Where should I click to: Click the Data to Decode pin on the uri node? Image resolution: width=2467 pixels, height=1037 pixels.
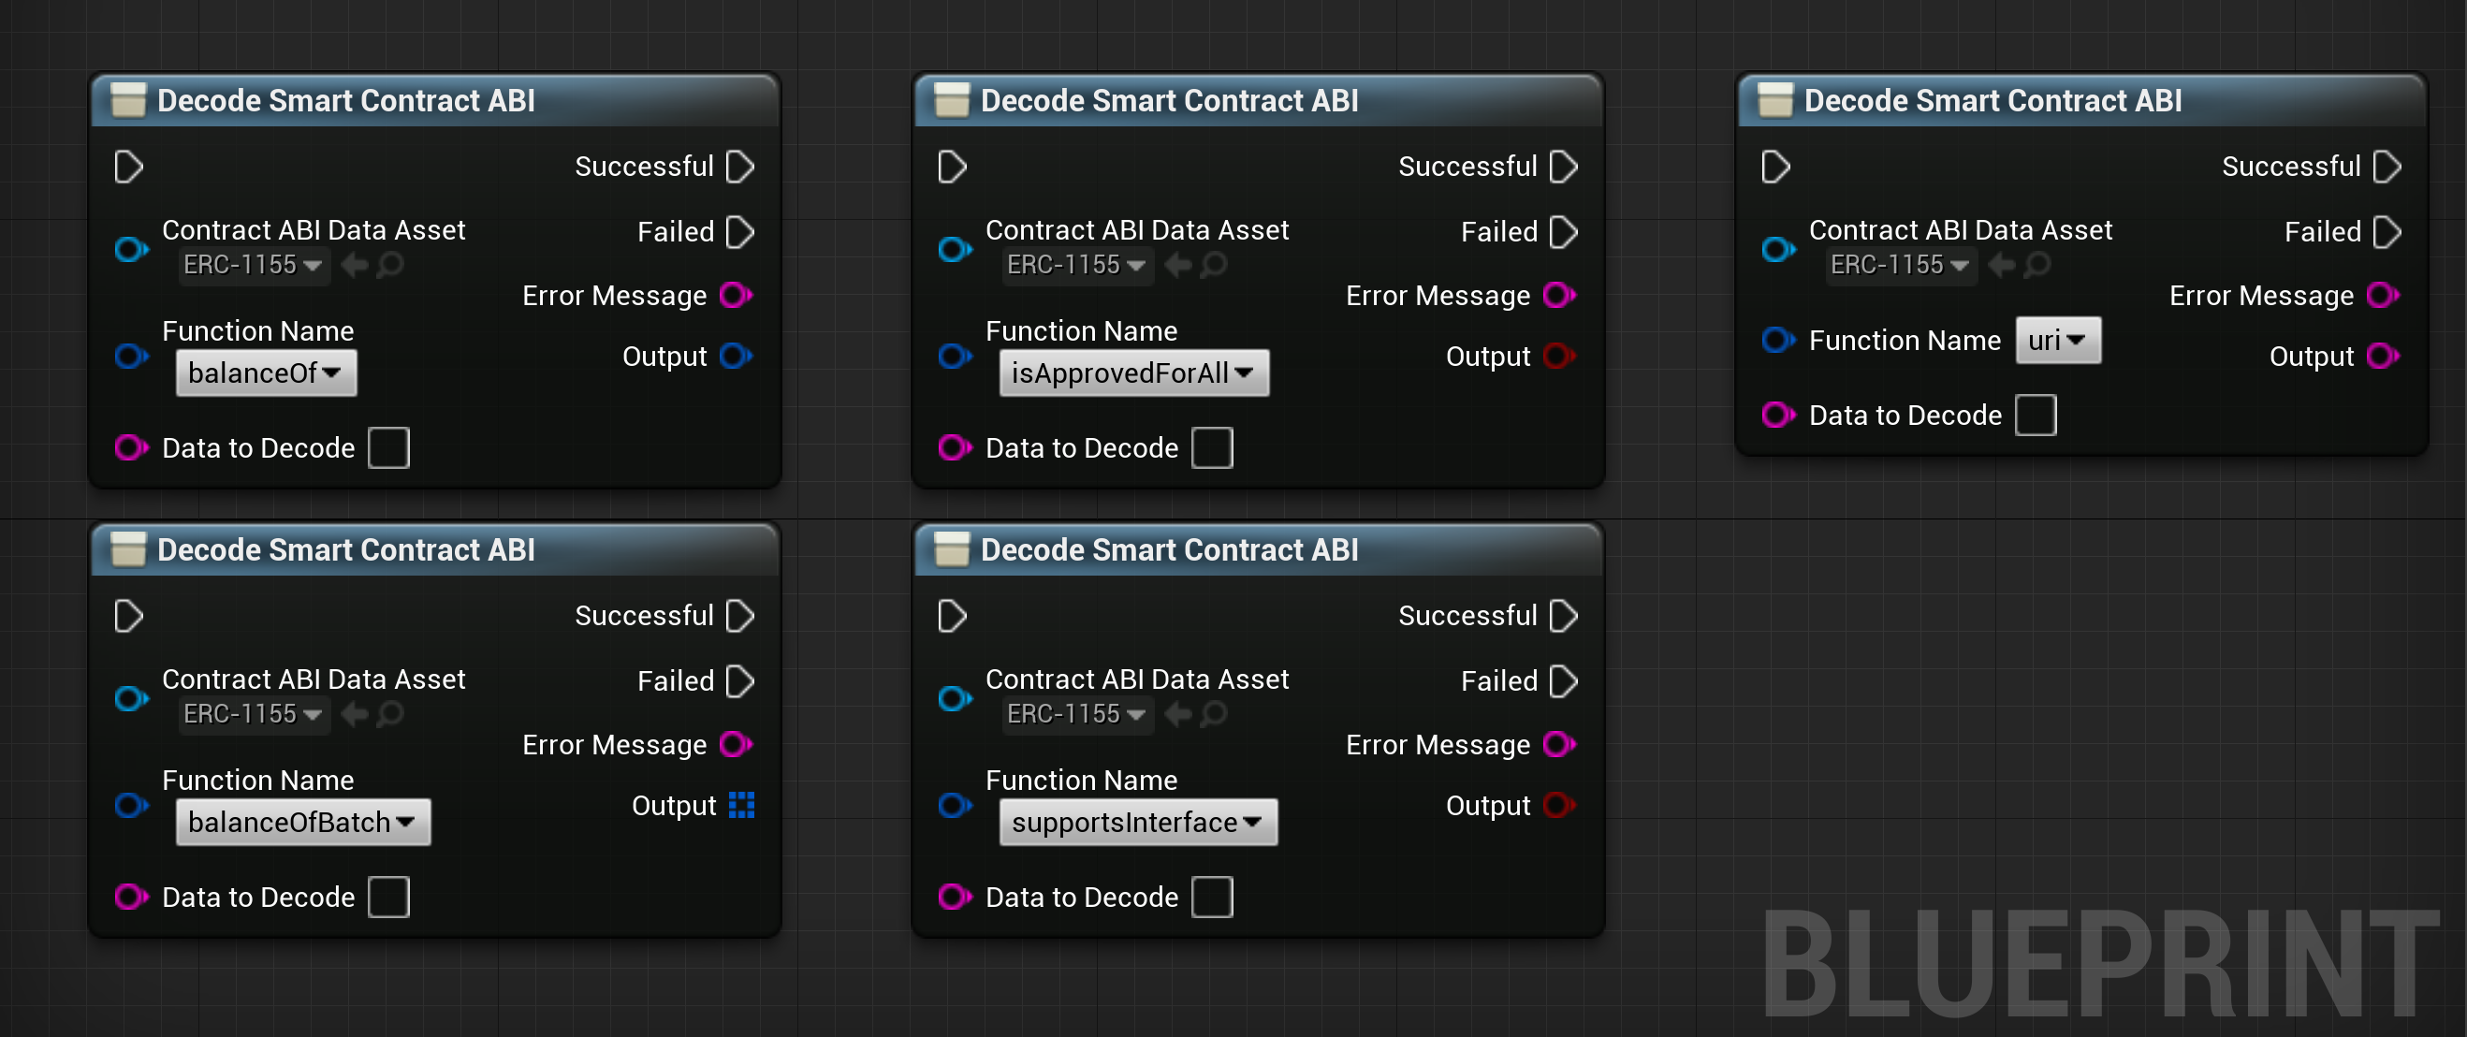tap(1778, 415)
